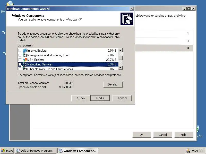This screenshot has width=206, height=154.
Task: Select the Management and Monitoring Tools row
Action: (68, 55)
